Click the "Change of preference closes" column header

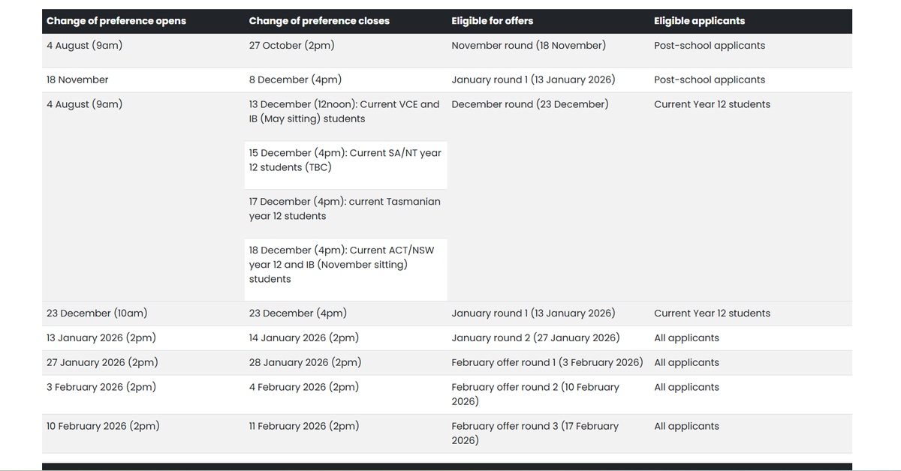click(319, 21)
